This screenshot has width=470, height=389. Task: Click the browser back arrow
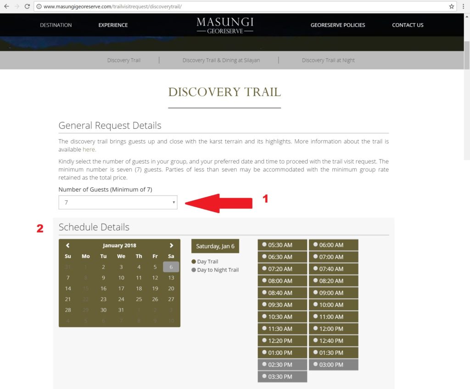[6, 6]
